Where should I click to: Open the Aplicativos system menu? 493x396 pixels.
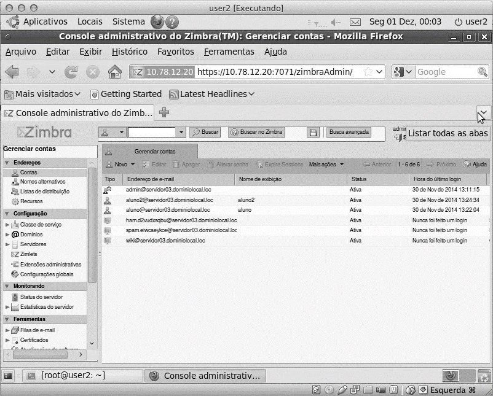point(45,21)
